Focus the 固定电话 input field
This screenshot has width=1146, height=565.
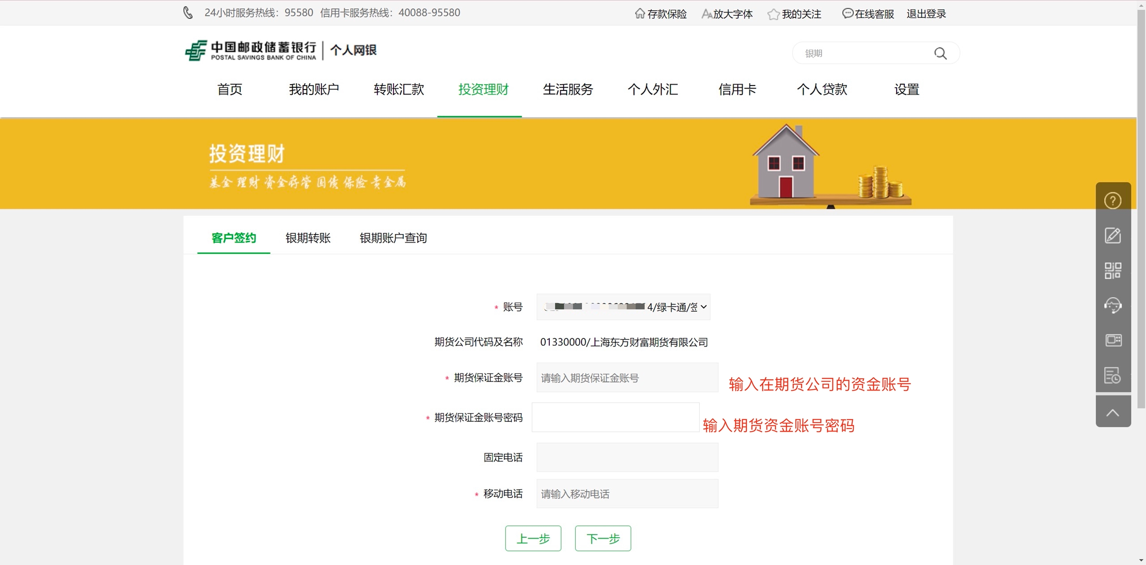pos(627,457)
